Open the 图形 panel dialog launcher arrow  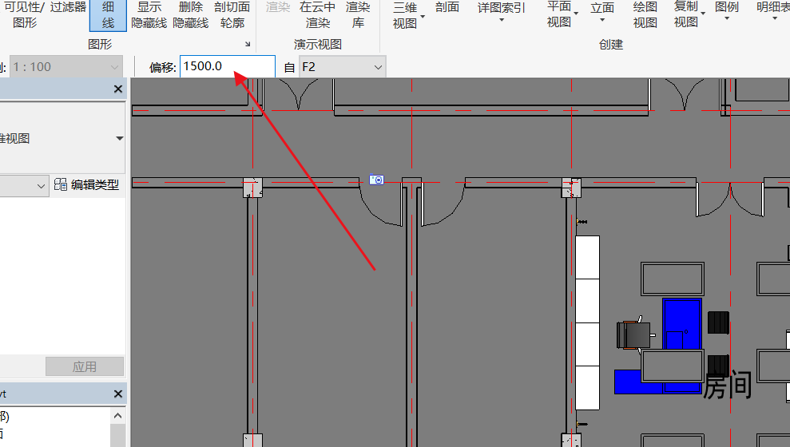tap(247, 44)
